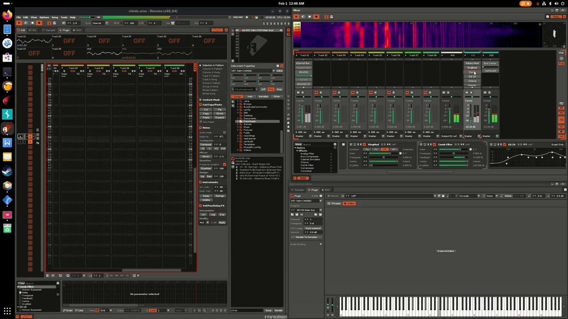Remove the EQ 10 device with its X icon

[x=491, y=144]
